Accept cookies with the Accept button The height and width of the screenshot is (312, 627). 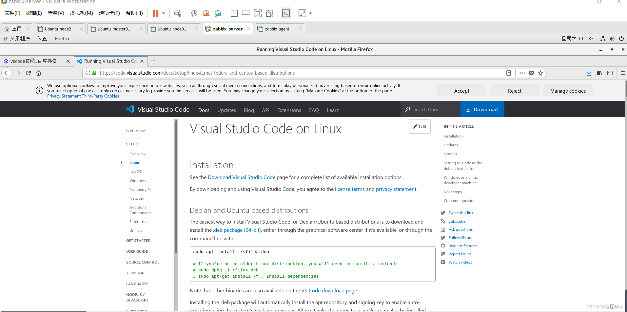(x=461, y=91)
